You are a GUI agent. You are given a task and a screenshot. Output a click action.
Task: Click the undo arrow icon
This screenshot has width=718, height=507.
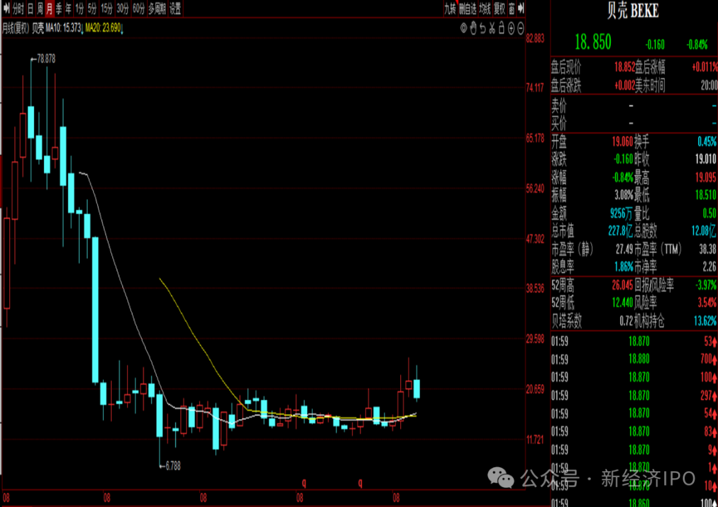coord(483,29)
